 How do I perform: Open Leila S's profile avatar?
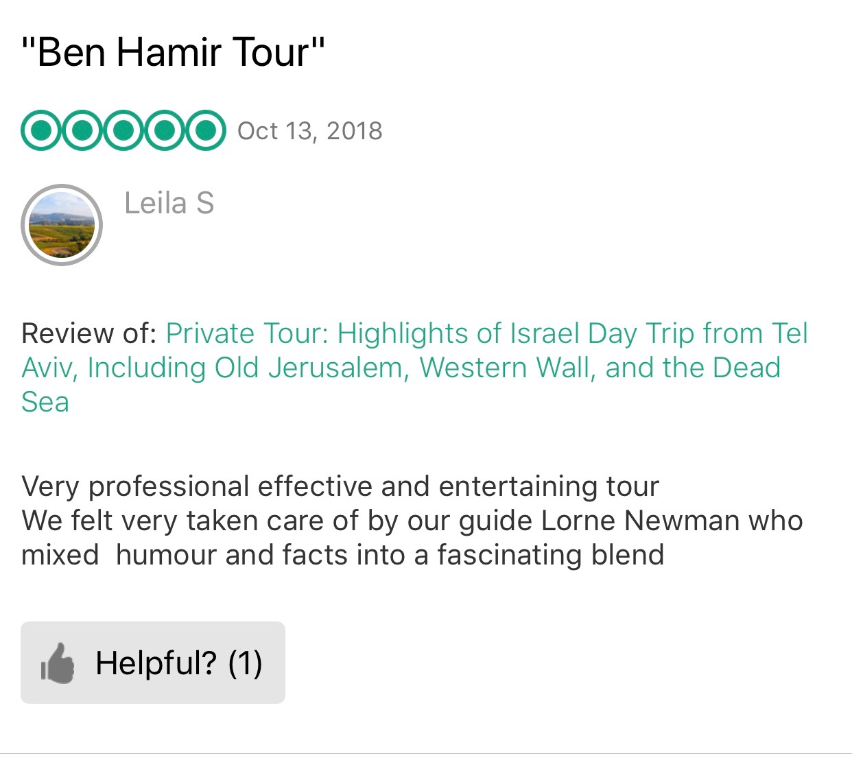(62, 225)
